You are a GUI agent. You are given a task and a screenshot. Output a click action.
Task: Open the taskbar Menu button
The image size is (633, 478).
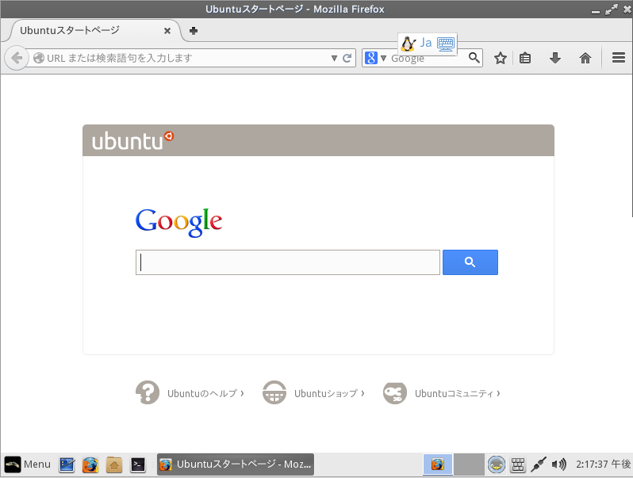[x=28, y=465]
